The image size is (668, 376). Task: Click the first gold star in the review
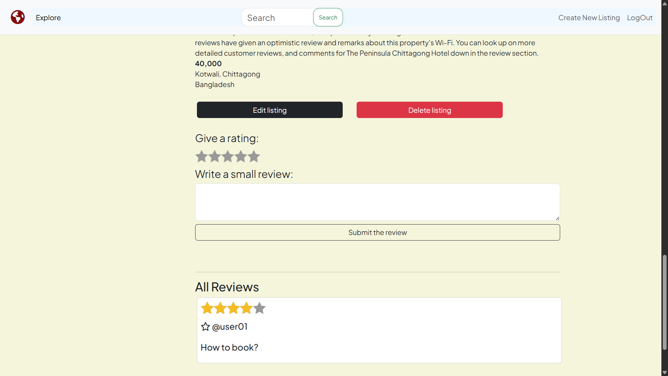(207, 308)
